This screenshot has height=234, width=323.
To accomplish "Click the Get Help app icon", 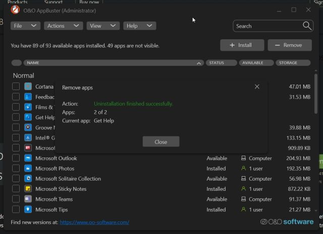I will tap(28, 117).
